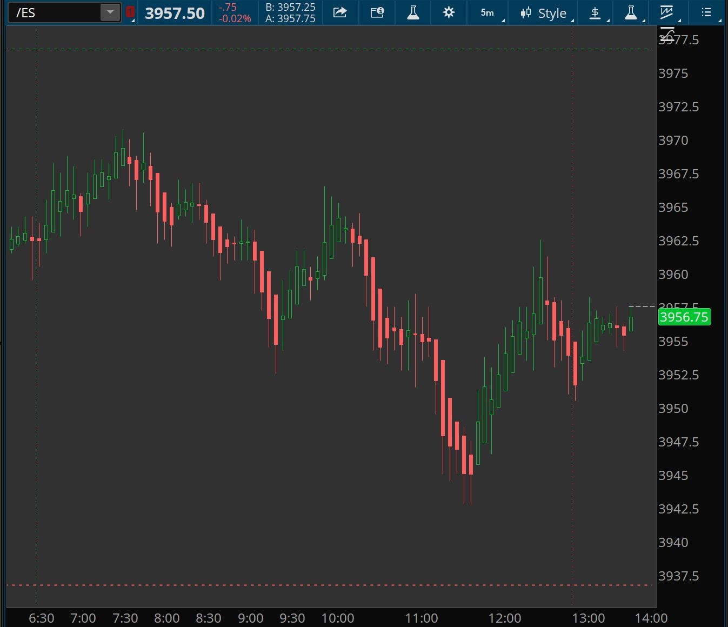Open studies via the first flask icon
728x627 pixels.
(x=413, y=12)
